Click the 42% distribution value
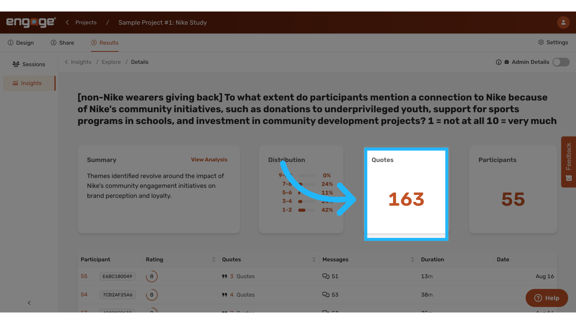The image size is (576, 324). (x=327, y=210)
